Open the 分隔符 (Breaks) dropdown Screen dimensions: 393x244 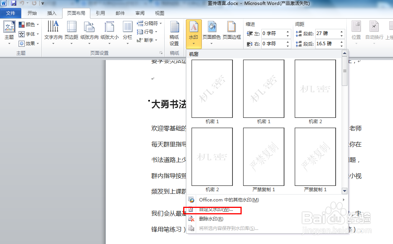click(x=151, y=24)
